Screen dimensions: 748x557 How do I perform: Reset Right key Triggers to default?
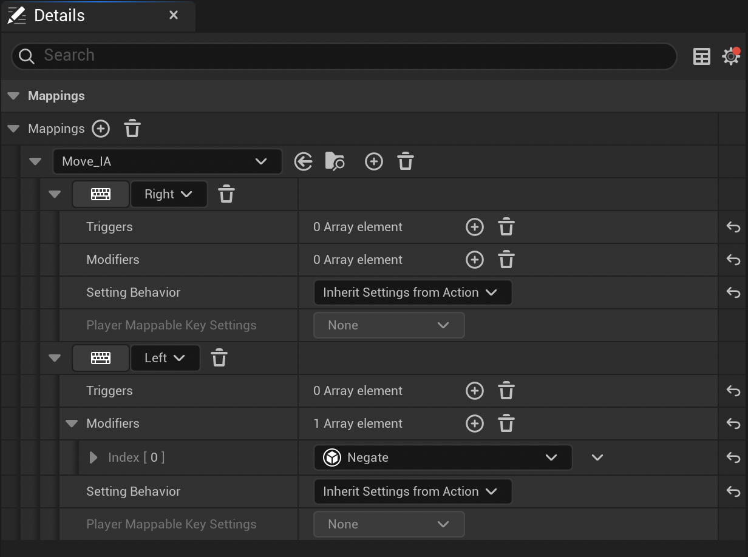(733, 227)
